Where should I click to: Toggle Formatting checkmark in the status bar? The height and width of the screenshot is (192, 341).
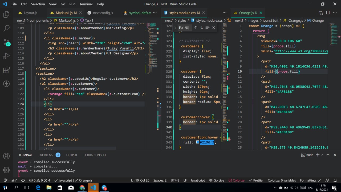(x=311, y=180)
